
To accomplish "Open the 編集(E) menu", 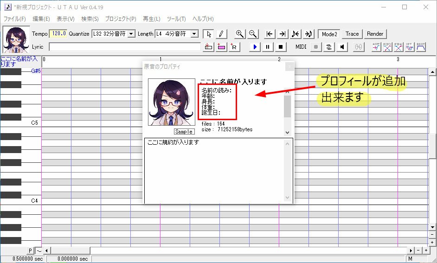I will pos(41,19).
